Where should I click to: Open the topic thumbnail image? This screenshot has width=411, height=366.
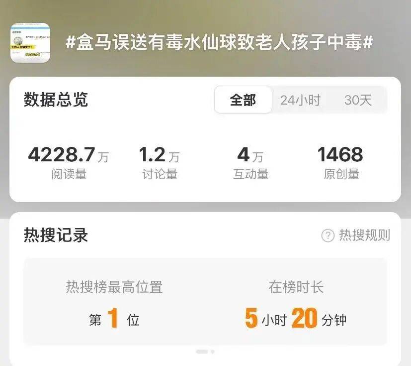pyautogui.click(x=30, y=43)
